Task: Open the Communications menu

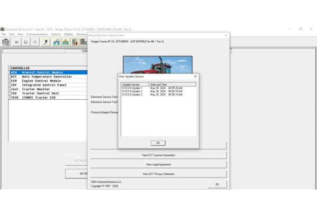Action: 37,34
